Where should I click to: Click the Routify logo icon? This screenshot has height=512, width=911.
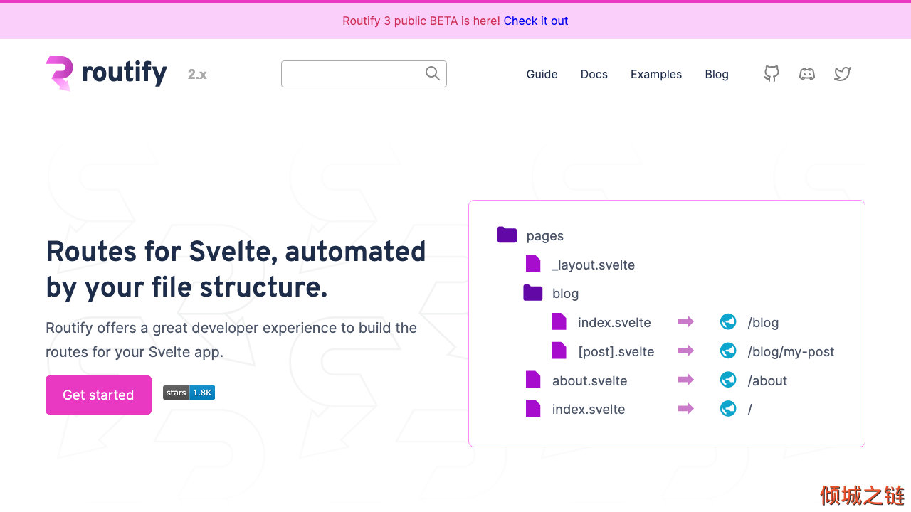point(59,73)
